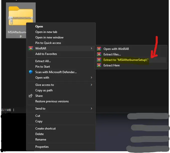Image resolution: width=170 pixels, height=153 pixels.
Task: Open Properties of the zip file
Action: [42, 147]
